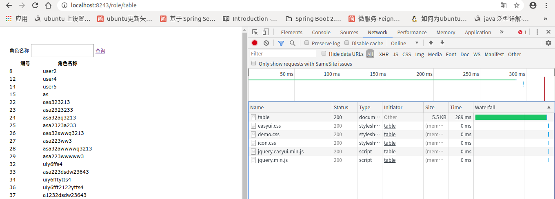Sort requests by the Status column header
The height and width of the screenshot is (199, 555).
coord(344,107)
